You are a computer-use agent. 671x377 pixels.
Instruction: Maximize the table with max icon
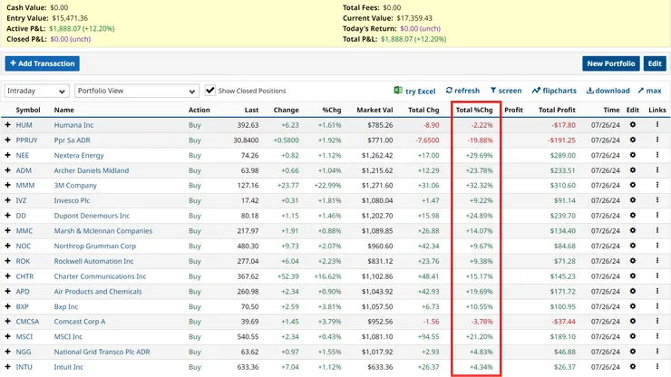click(x=641, y=91)
